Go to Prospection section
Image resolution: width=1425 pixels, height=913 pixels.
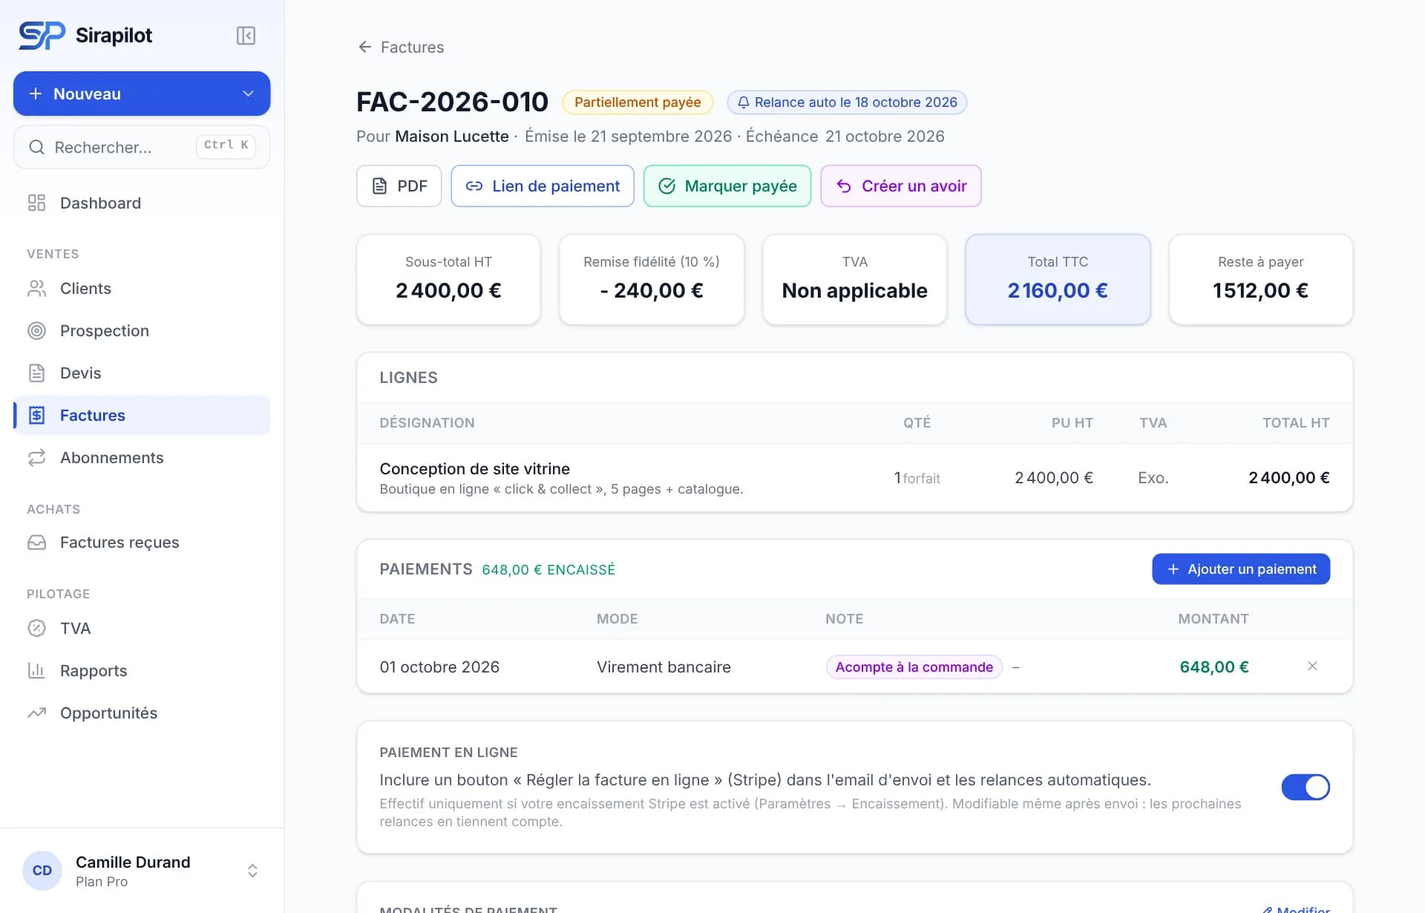142,331
